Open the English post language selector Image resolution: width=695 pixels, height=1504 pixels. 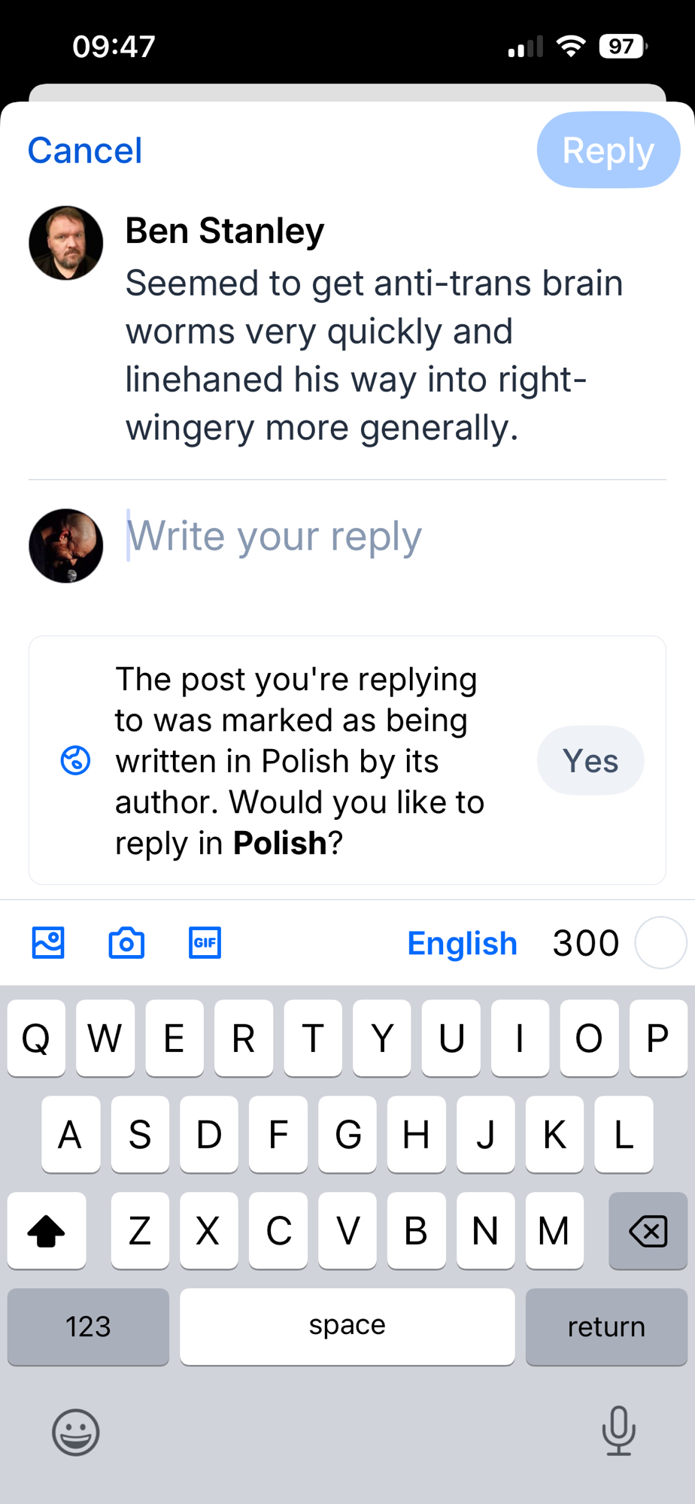tap(462, 943)
